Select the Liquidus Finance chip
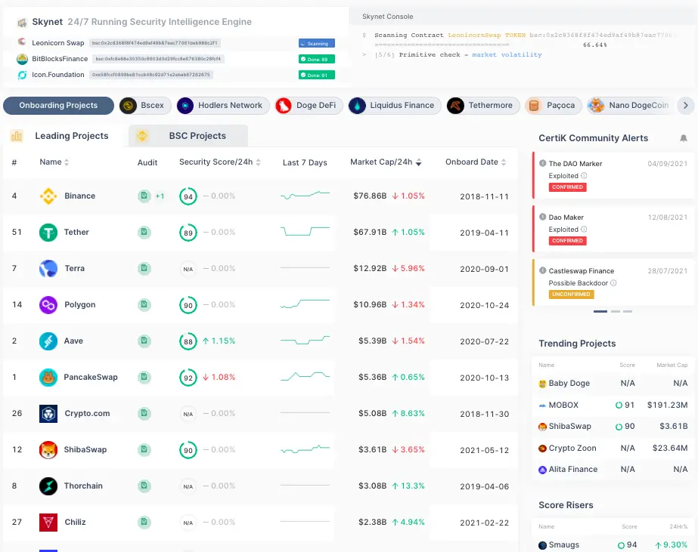The width and height of the screenshot is (698, 552). (395, 106)
